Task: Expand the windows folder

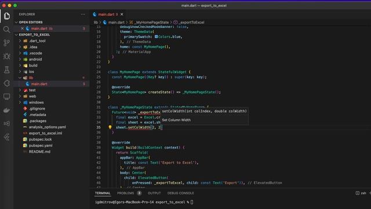Action: [20, 102]
